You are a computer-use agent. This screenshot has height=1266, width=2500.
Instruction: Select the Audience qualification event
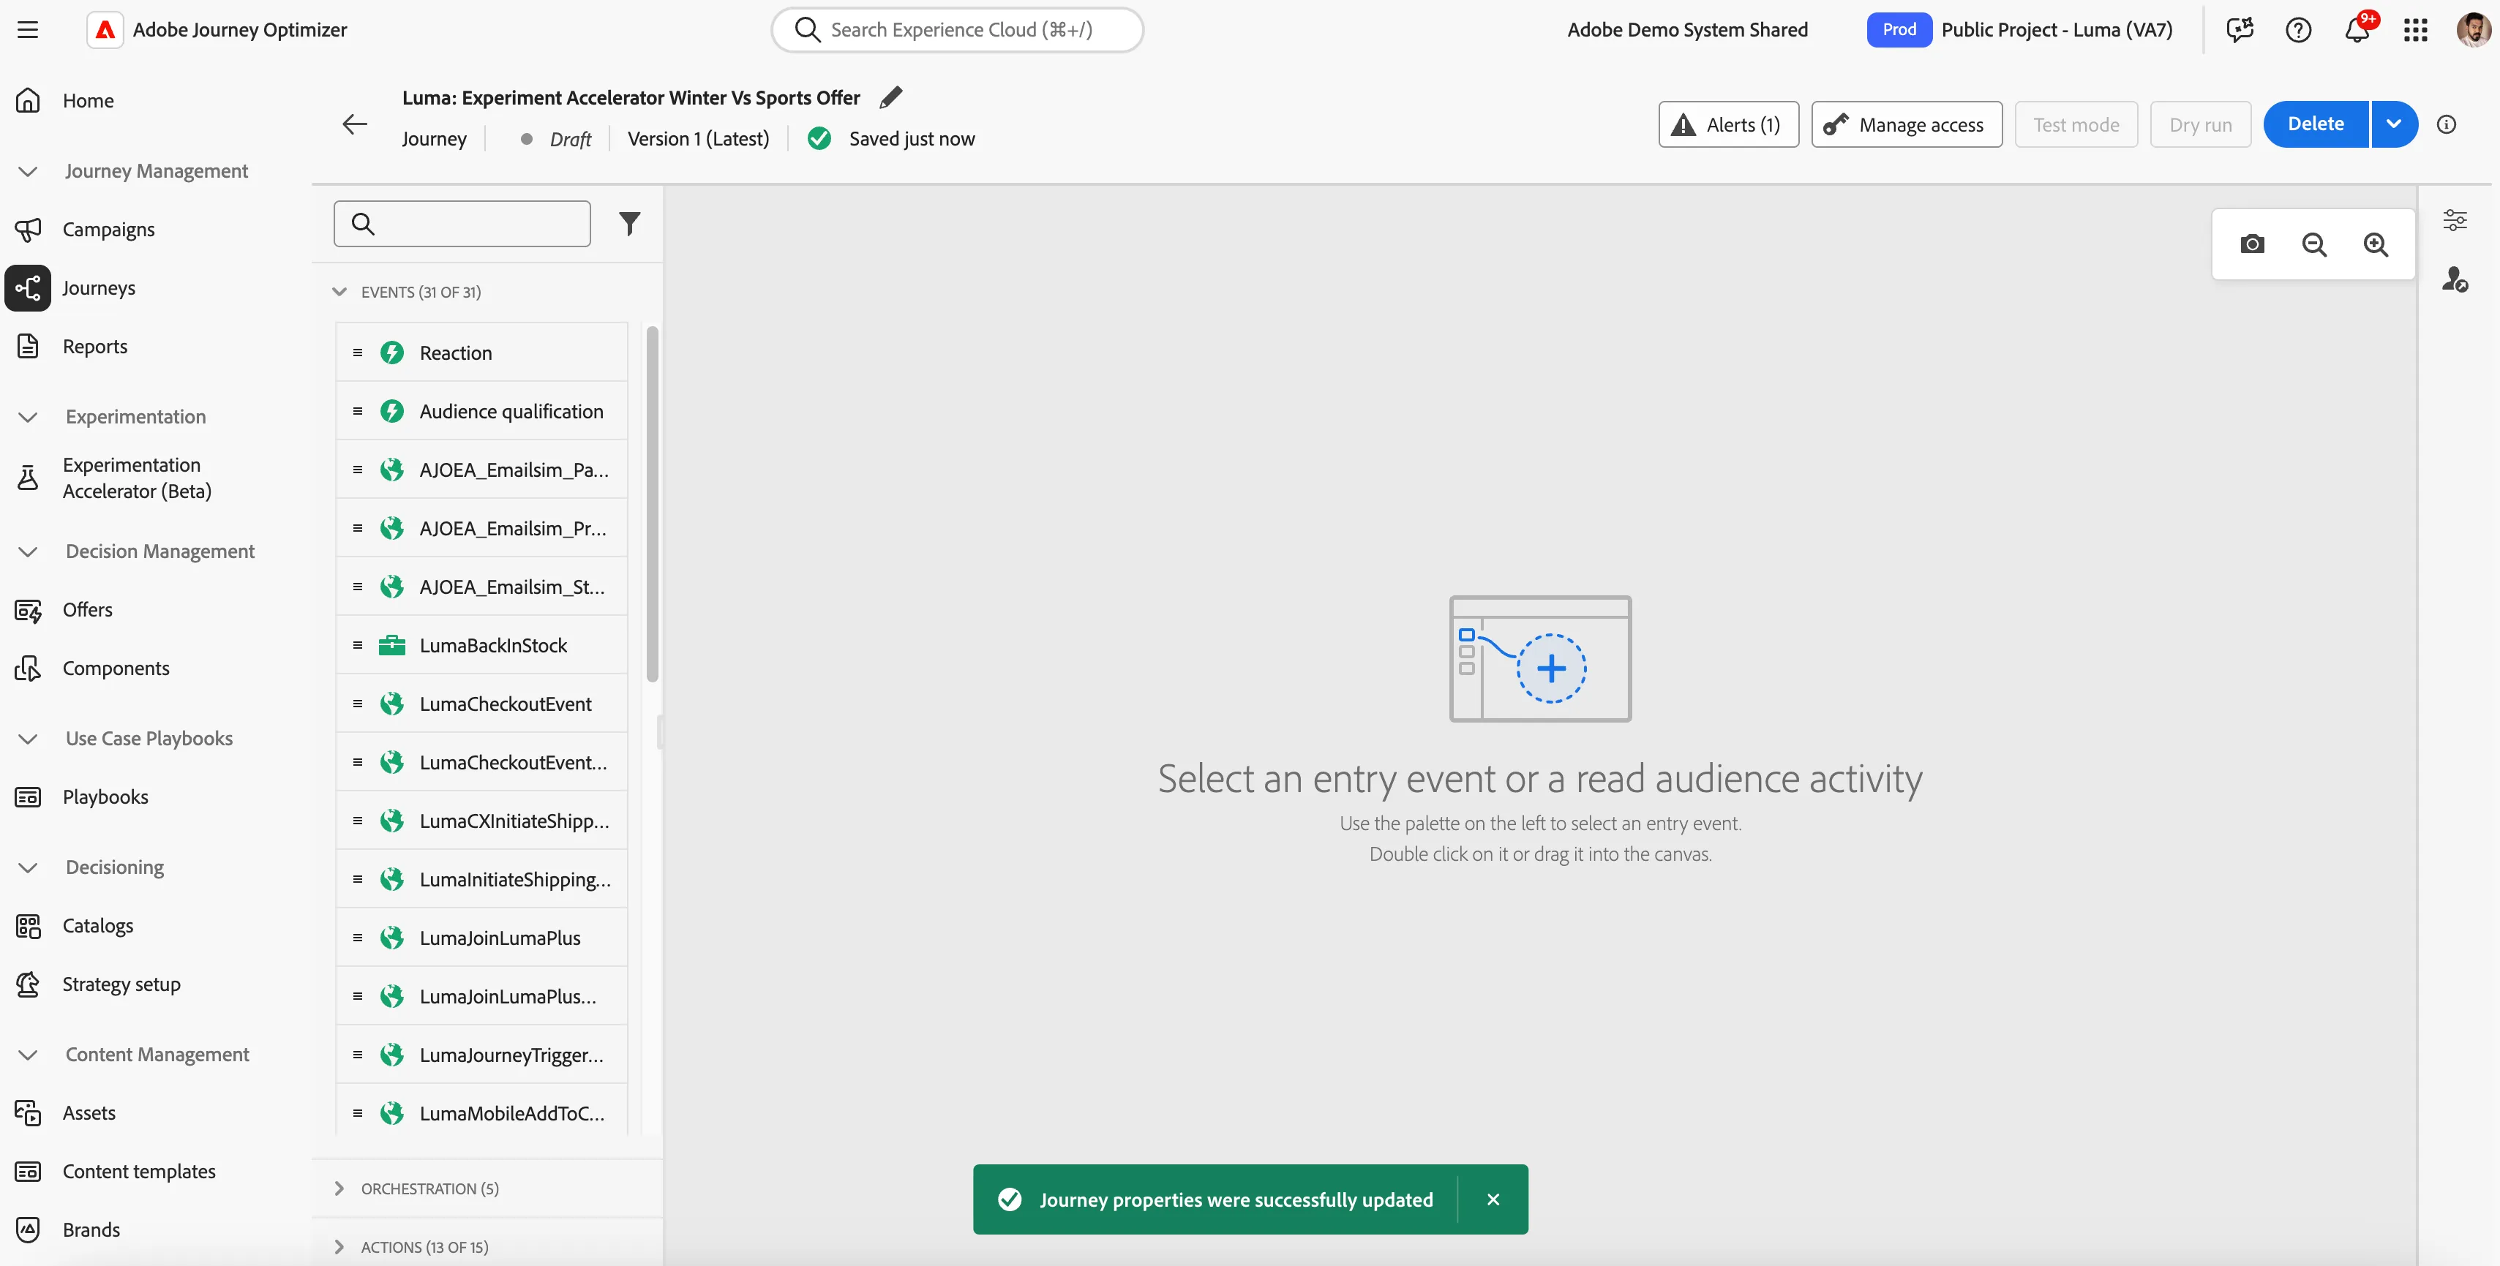click(x=481, y=411)
